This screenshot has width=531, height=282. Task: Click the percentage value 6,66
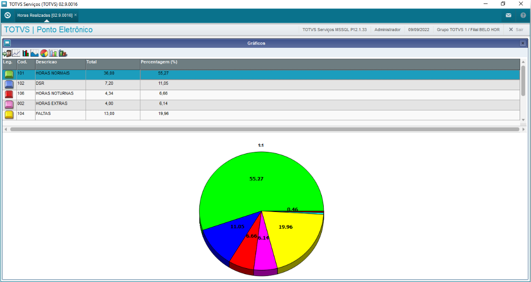tap(164, 93)
